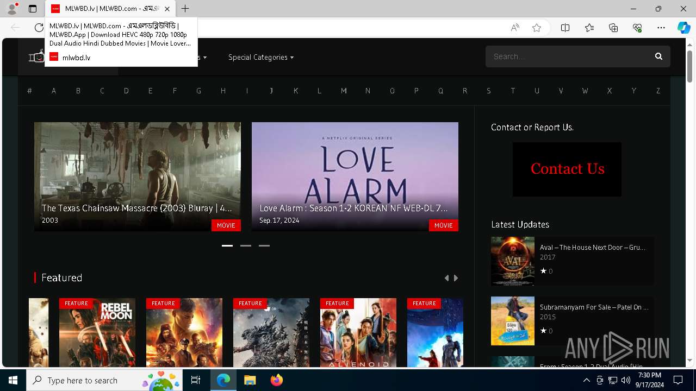Open the Windows Start menu
This screenshot has width=696, height=391.
[x=13, y=380]
